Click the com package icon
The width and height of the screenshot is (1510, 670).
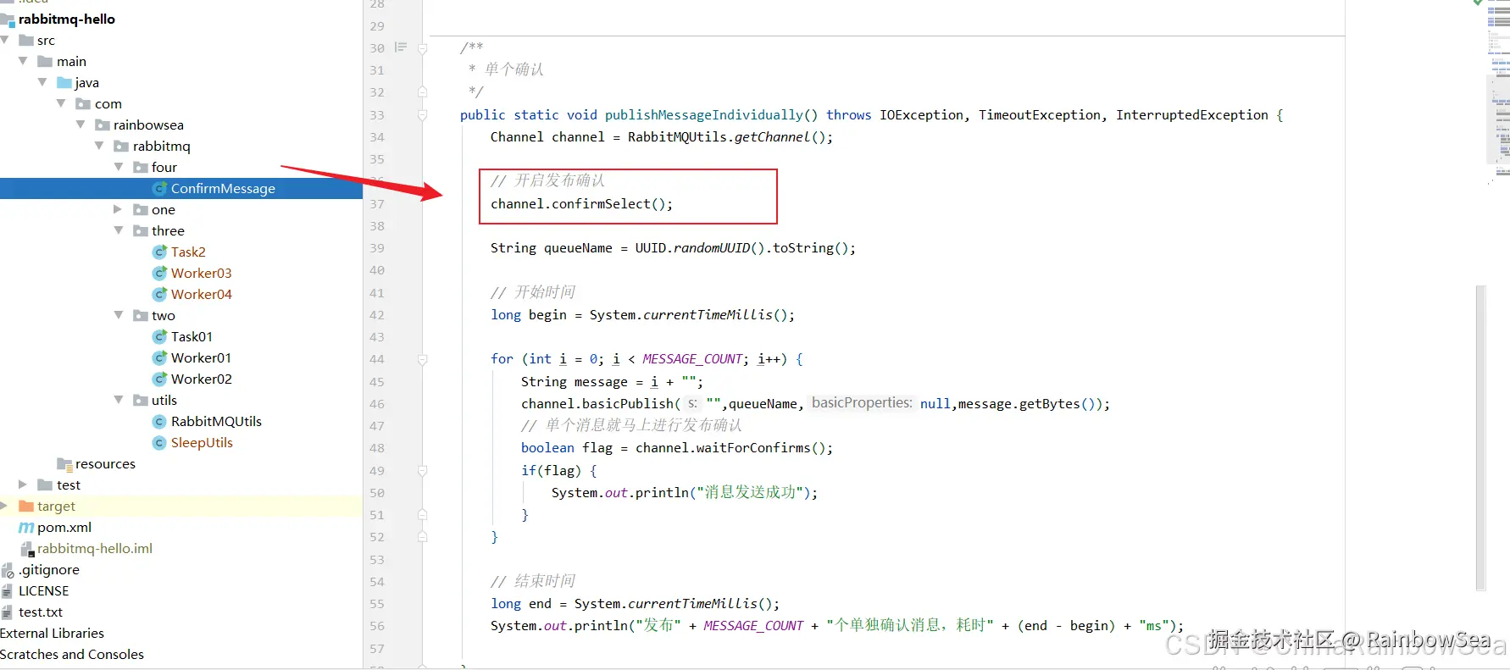coord(83,103)
